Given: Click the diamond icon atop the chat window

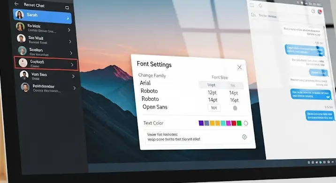Looking at the screenshot, I should [260, 6].
